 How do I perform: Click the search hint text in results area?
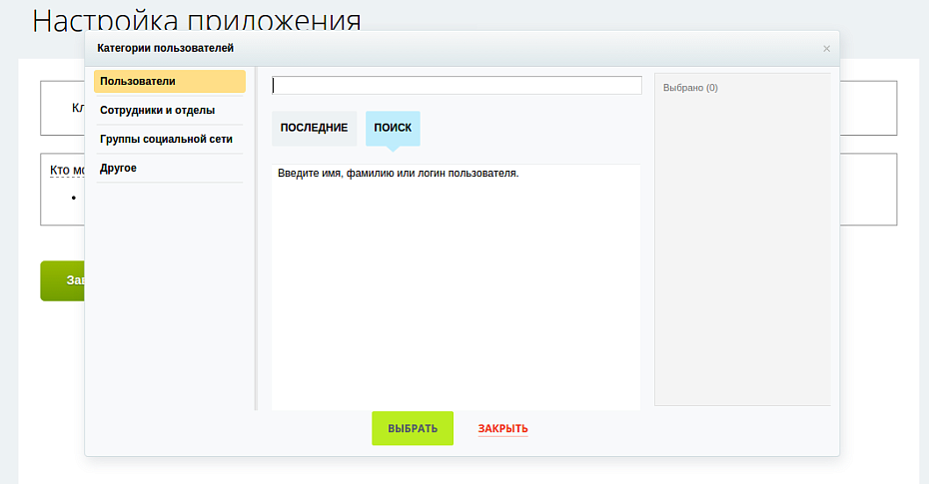coord(399,174)
